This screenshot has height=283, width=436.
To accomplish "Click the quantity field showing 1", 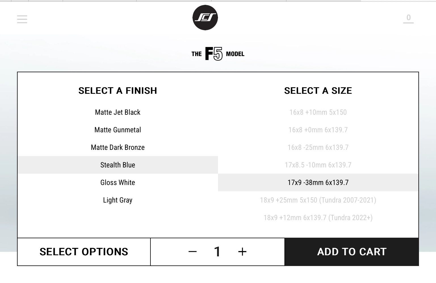I will (x=217, y=252).
